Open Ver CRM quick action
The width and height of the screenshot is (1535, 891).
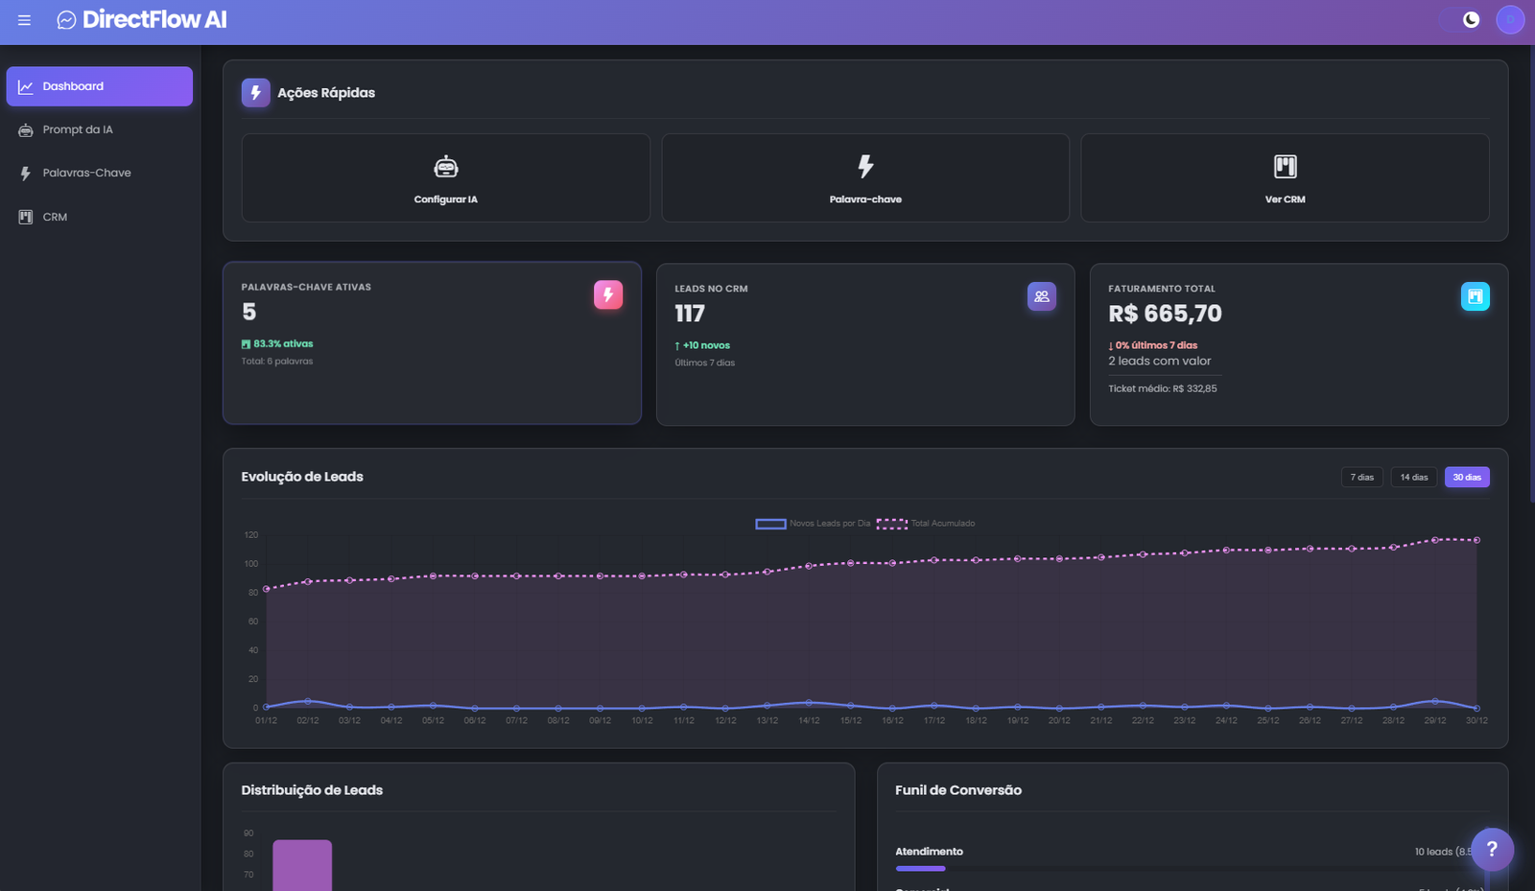tap(1285, 177)
